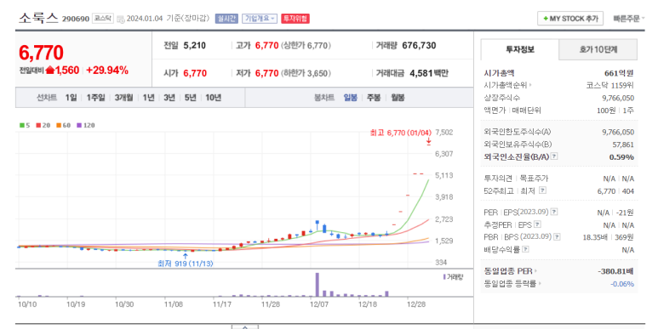
Task: Open the 시가총액순위 link
Action: click(x=508, y=85)
